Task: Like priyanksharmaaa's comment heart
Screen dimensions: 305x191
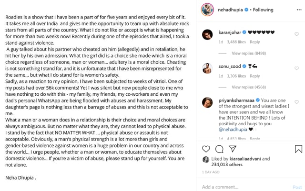Action: point(296,102)
